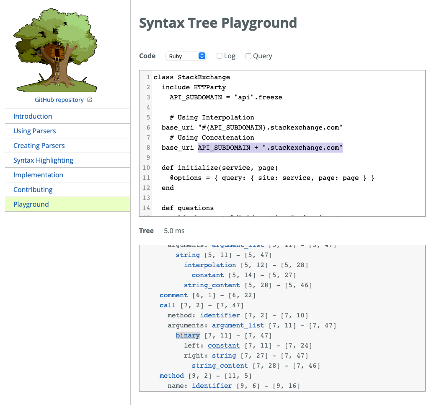Screen dimensions: 447x405
Task: Click the tree house logo image
Action: click(55, 50)
